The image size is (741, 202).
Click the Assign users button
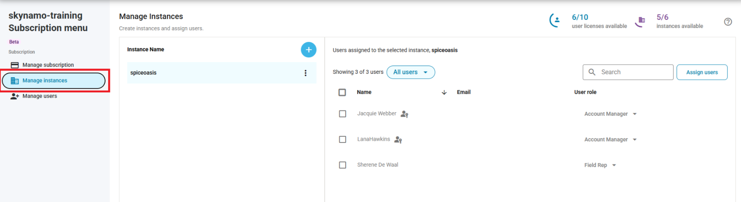pyautogui.click(x=702, y=72)
